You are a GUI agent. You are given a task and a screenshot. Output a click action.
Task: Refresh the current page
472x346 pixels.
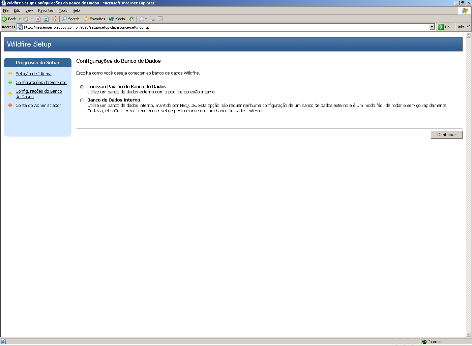47,19
